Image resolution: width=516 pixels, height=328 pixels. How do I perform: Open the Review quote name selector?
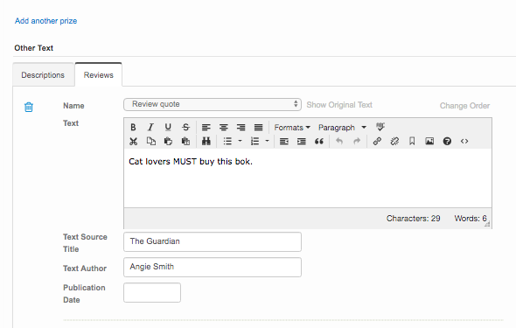(x=213, y=104)
